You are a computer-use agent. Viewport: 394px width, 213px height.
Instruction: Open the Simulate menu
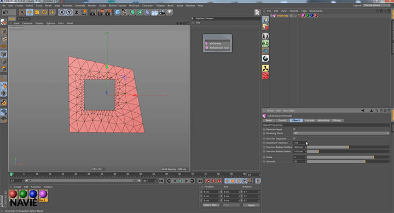(80, 5)
